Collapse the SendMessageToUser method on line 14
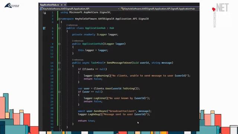 [x=59, y=63]
